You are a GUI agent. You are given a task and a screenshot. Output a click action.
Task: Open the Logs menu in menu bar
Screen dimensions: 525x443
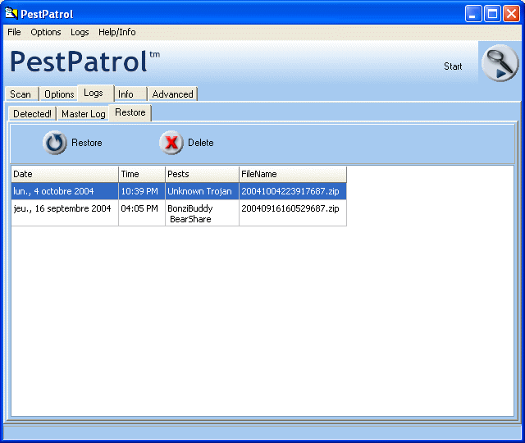[80, 32]
